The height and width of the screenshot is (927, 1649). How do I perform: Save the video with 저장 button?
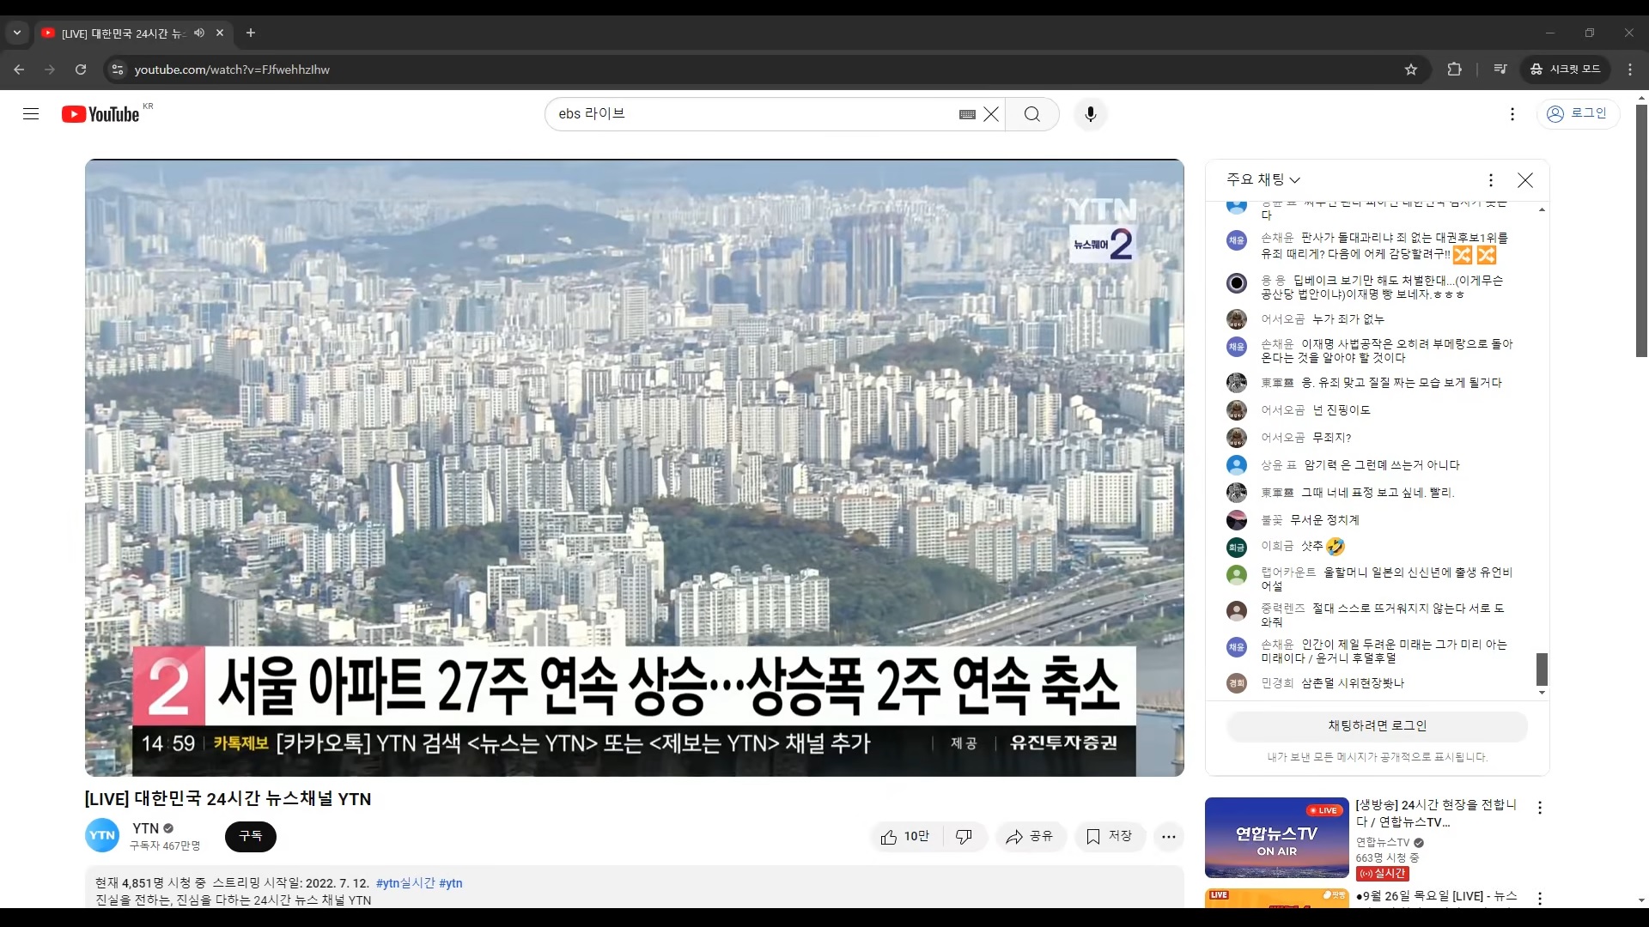point(1110,836)
